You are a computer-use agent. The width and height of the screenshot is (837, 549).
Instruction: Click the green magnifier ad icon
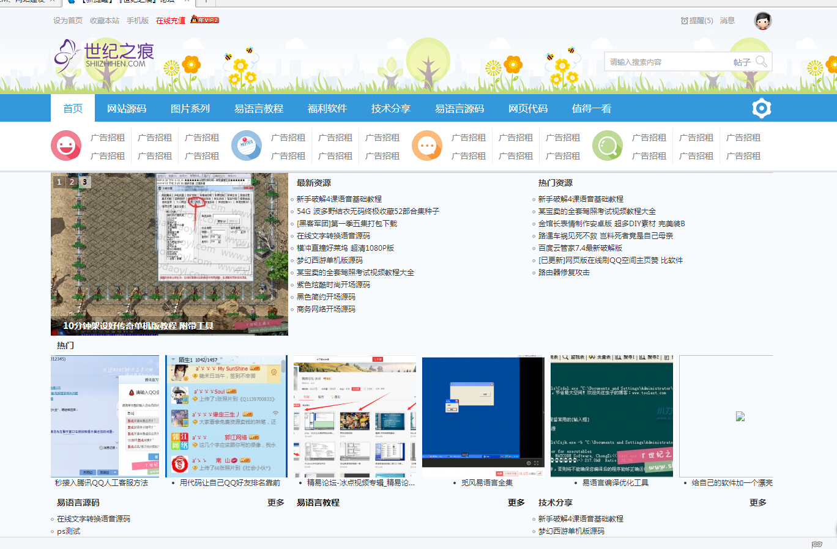tap(608, 146)
